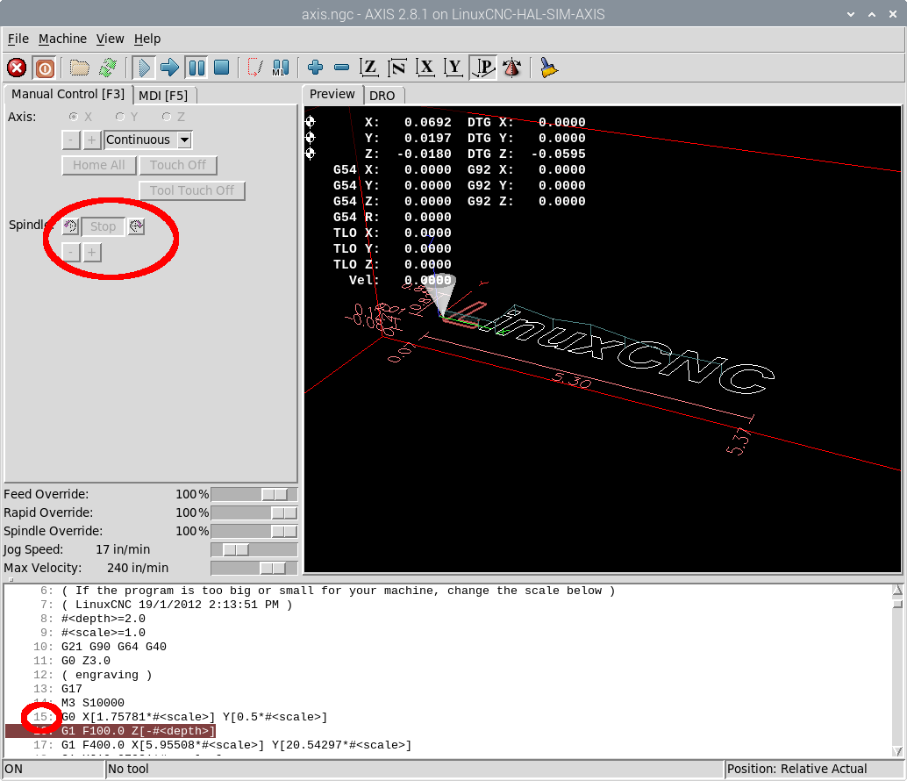Toggle the machine power button
Screen dimensions: 907x781
point(45,68)
